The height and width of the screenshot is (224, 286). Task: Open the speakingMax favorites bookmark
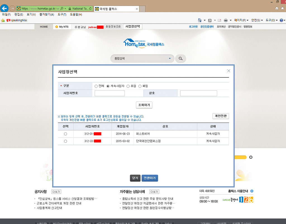(17, 20)
